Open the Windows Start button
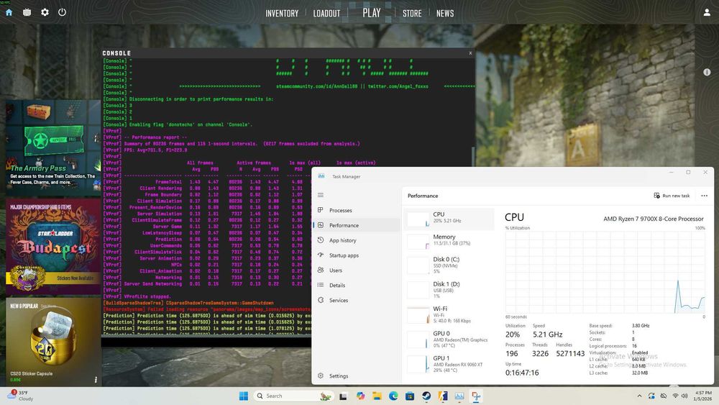 point(244,396)
